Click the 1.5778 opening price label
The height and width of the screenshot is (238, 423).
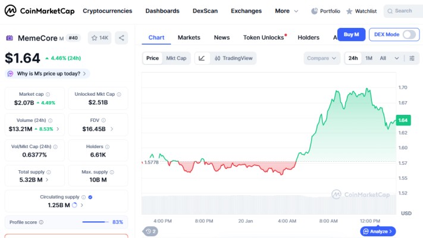coord(151,162)
